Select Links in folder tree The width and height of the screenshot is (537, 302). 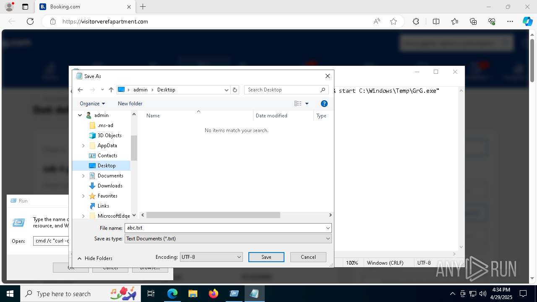(103, 206)
